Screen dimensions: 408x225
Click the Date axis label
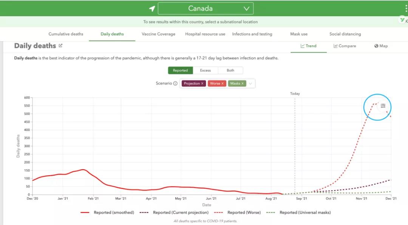point(207,205)
